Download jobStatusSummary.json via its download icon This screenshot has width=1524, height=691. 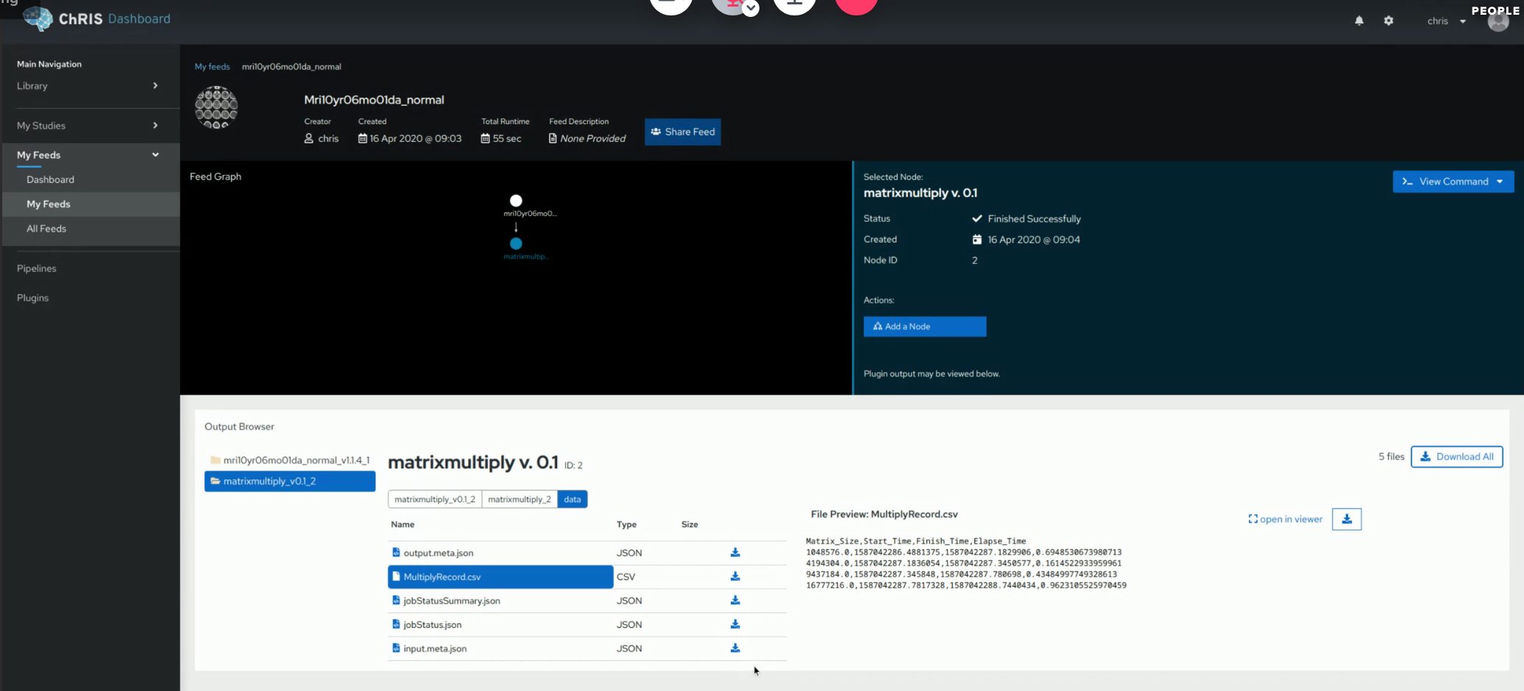pos(735,600)
